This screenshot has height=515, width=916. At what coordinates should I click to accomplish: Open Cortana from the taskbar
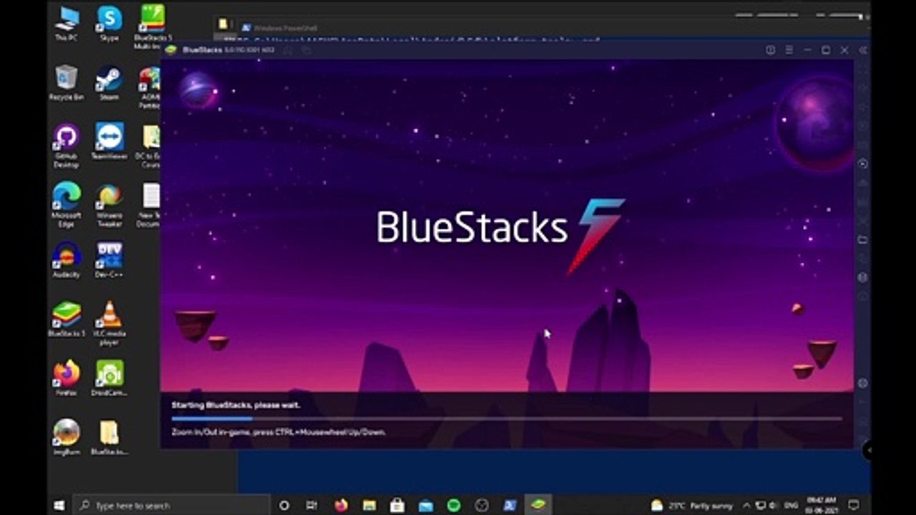point(284,505)
